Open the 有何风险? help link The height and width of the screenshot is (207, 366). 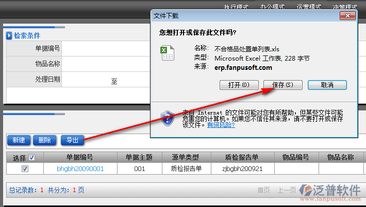point(221,125)
